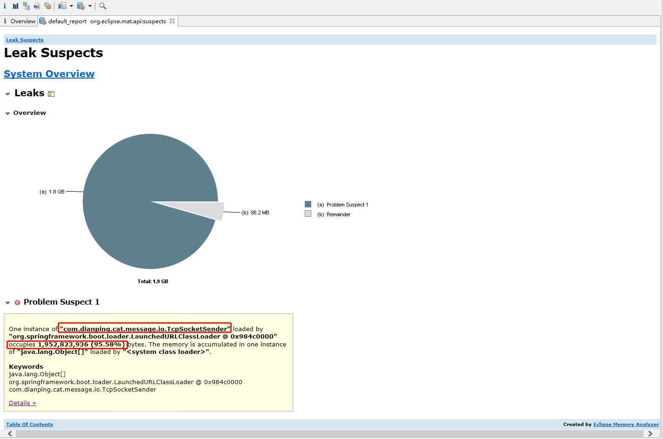The height and width of the screenshot is (439, 663).
Task: Open the OQL query editor
Action: [37, 6]
